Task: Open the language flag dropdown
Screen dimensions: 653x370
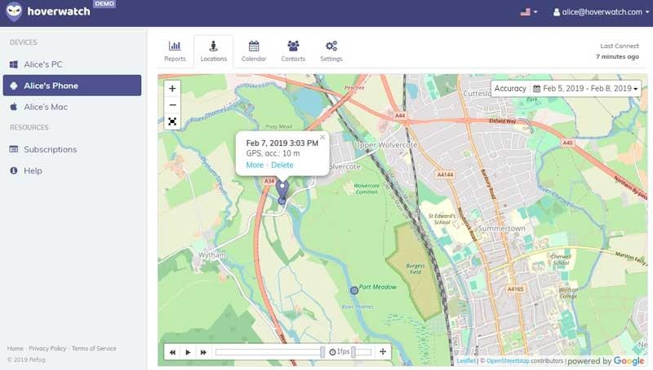Action: pyautogui.click(x=528, y=12)
